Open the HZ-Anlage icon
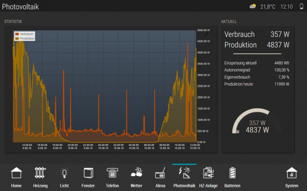The width and height of the screenshot is (307, 191). (208, 173)
